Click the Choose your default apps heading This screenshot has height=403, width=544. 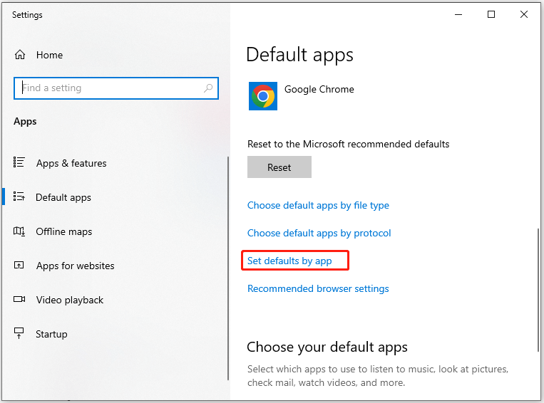(x=327, y=347)
